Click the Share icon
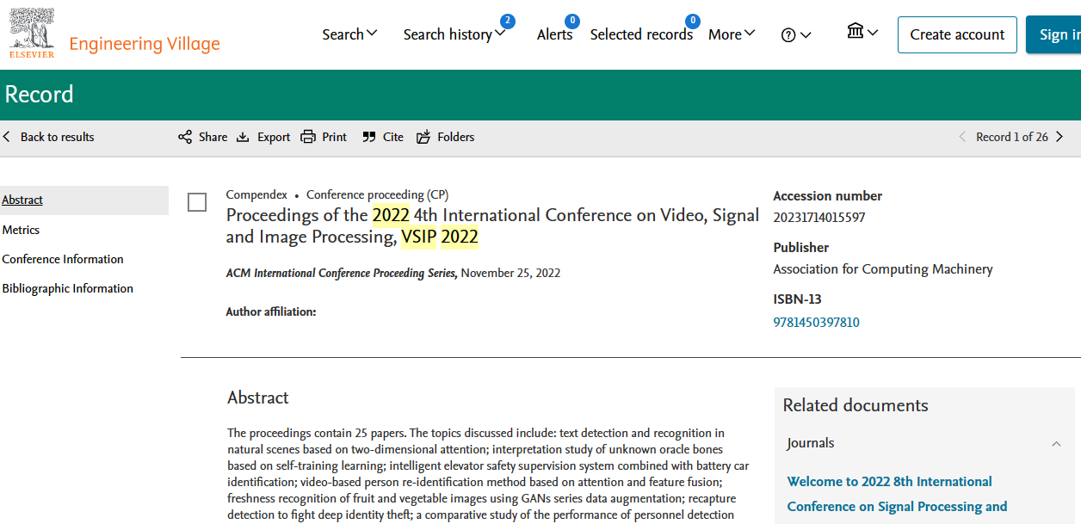Viewport: 1081px width, 524px height. [185, 137]
